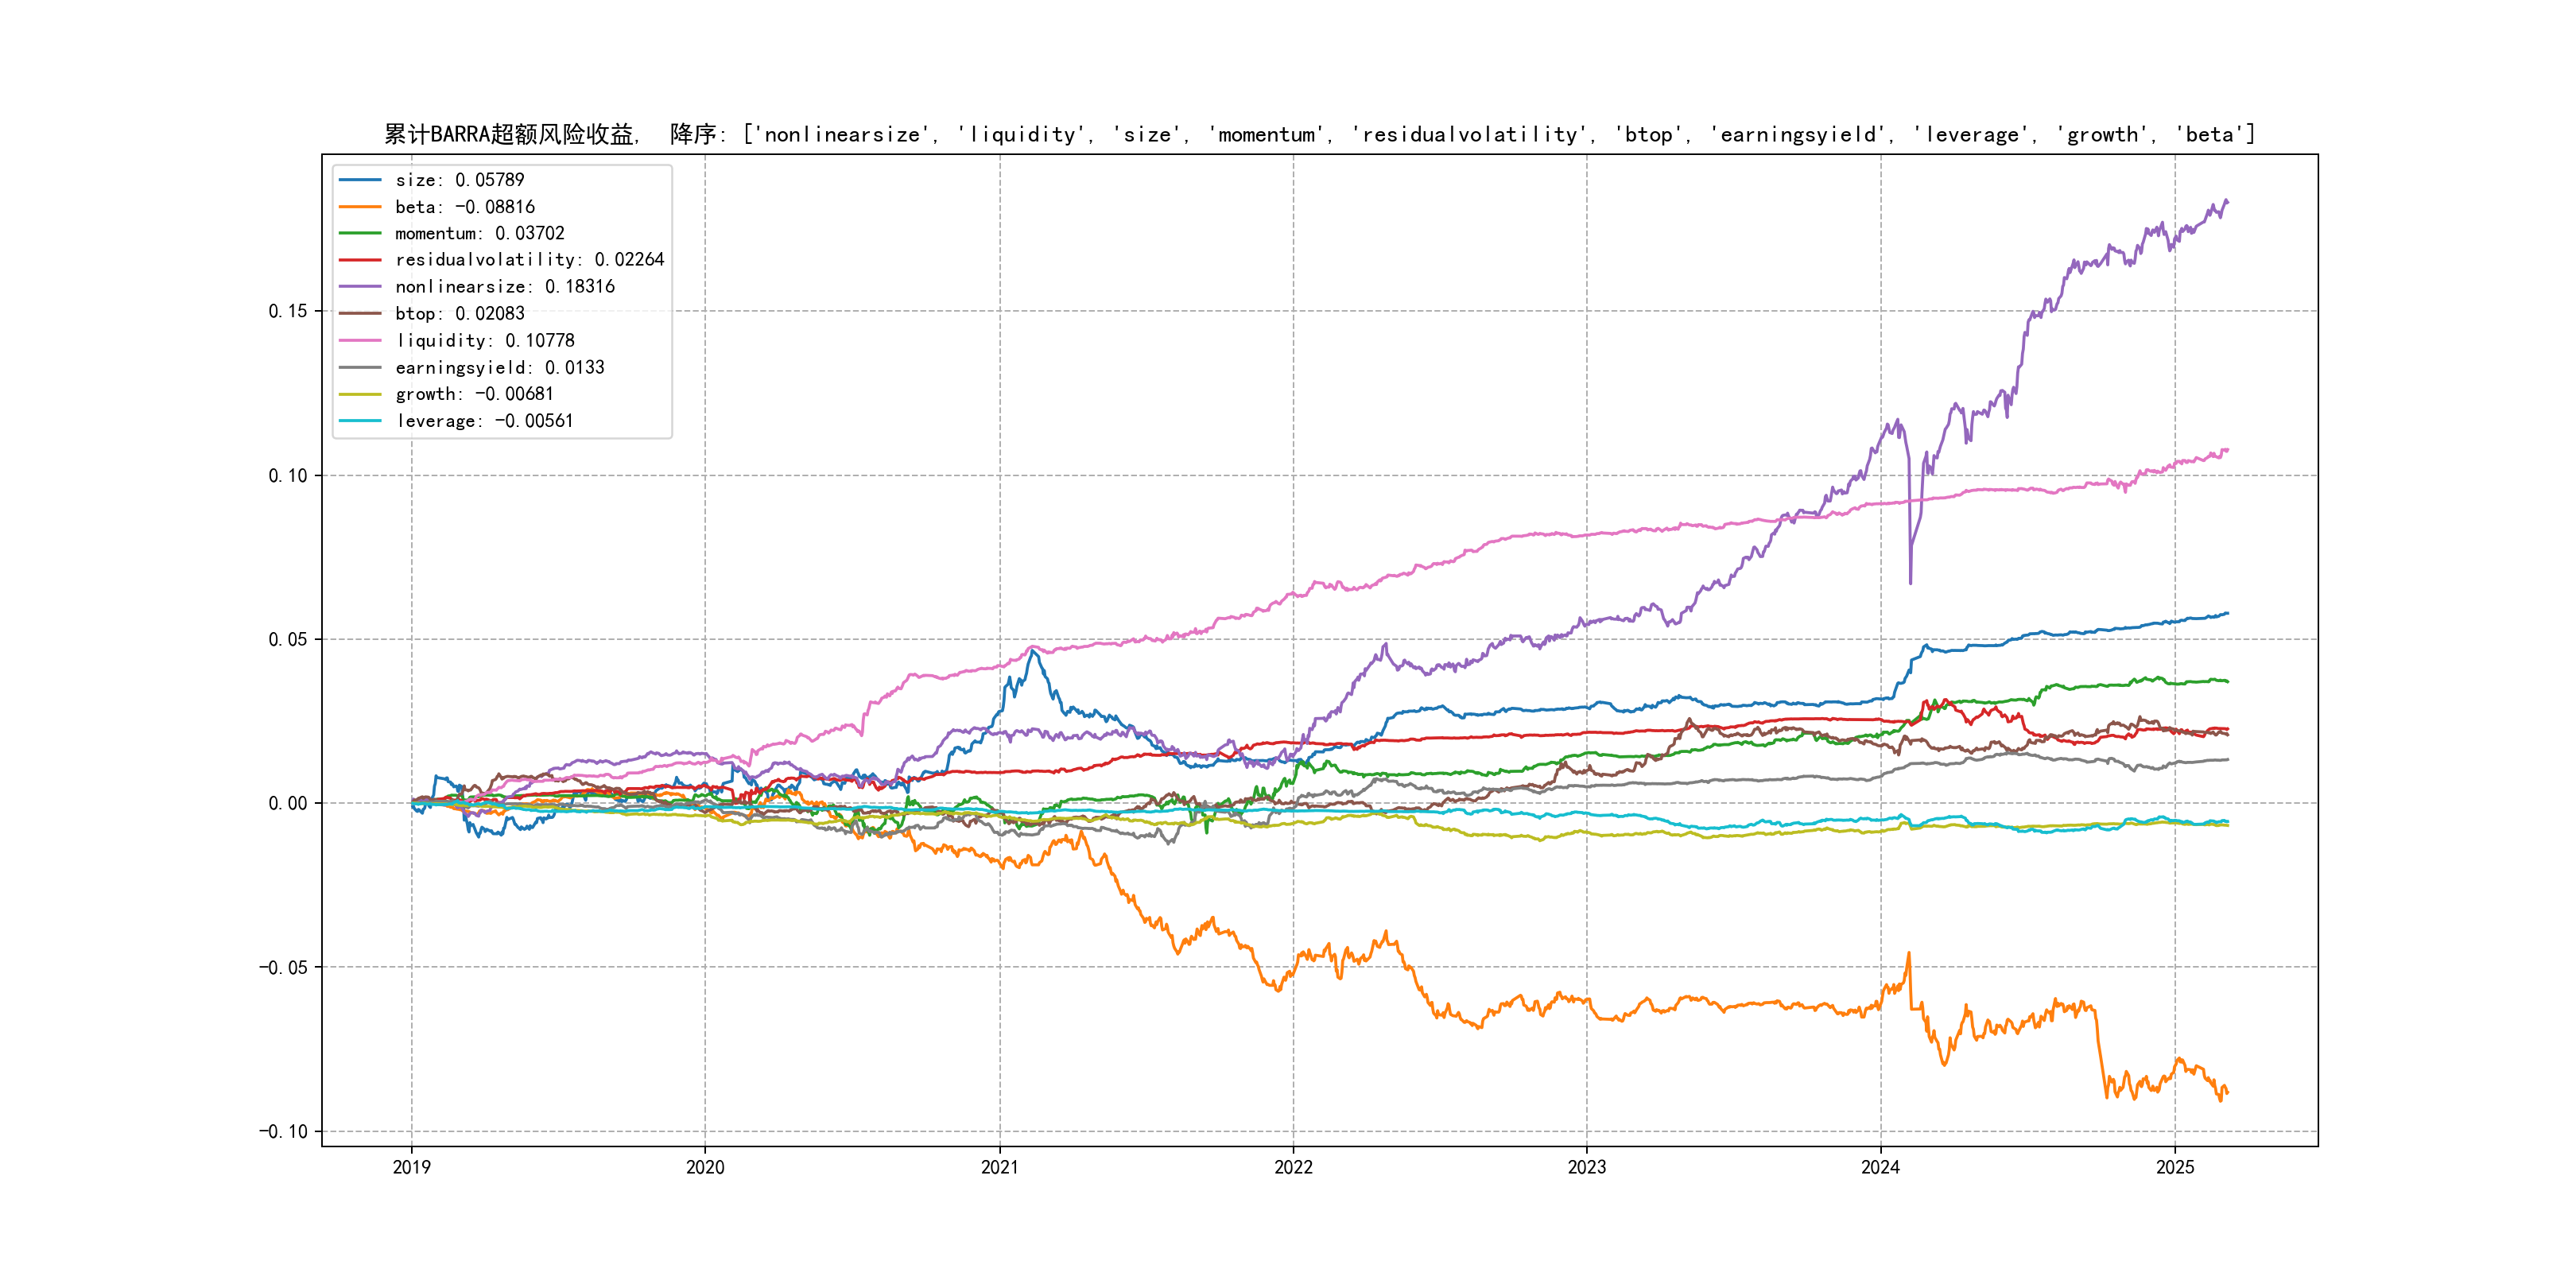Click the 0.15 y-axis tick label

tap(288, 311)
